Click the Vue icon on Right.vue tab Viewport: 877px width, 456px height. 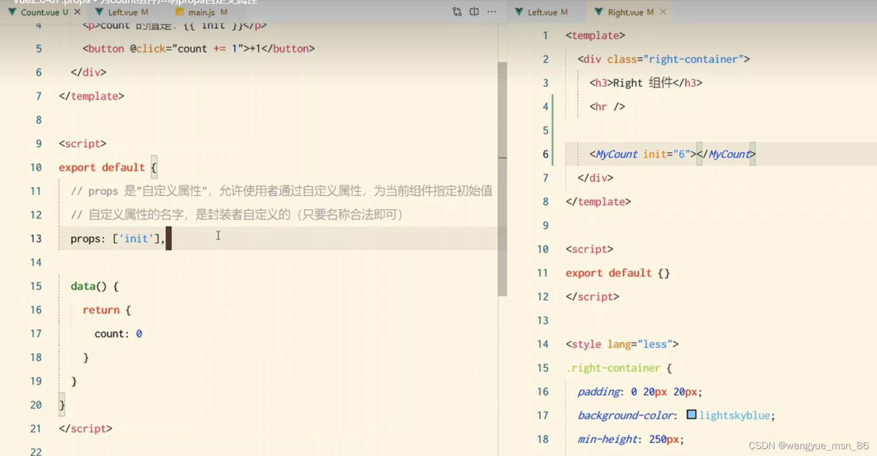pyautogui.click(x=599, y=12)
